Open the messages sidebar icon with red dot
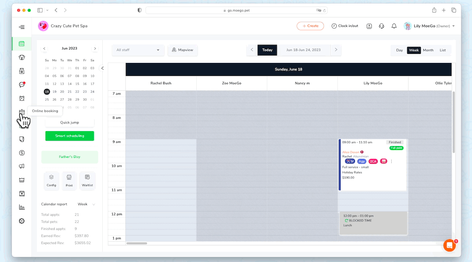 22,85
